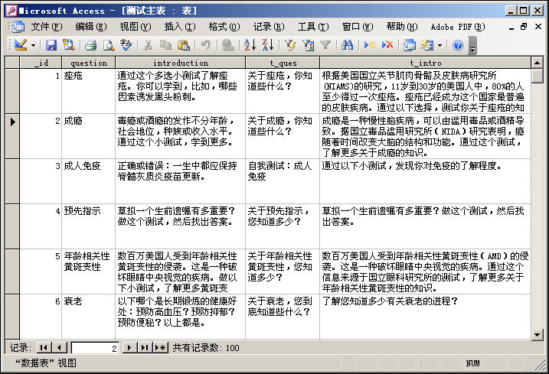Click the File Search icon
Image resolution: width=549 pixels, height=374 pixels.
pyautogui.click(x=68, y=45)
